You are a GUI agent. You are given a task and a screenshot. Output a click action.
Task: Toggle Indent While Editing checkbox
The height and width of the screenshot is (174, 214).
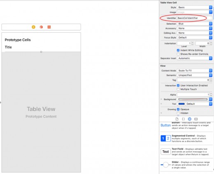pos(178,50)
